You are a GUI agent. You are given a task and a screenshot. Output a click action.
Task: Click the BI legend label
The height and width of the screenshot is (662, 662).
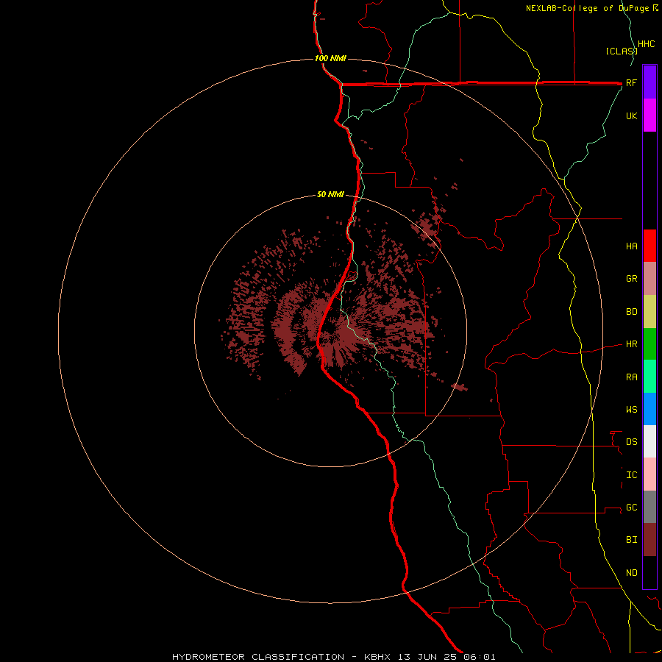pos(632,540)
